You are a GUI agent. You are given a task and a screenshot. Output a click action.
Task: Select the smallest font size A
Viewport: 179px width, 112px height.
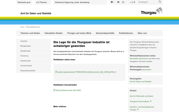[x=130, y=2]
